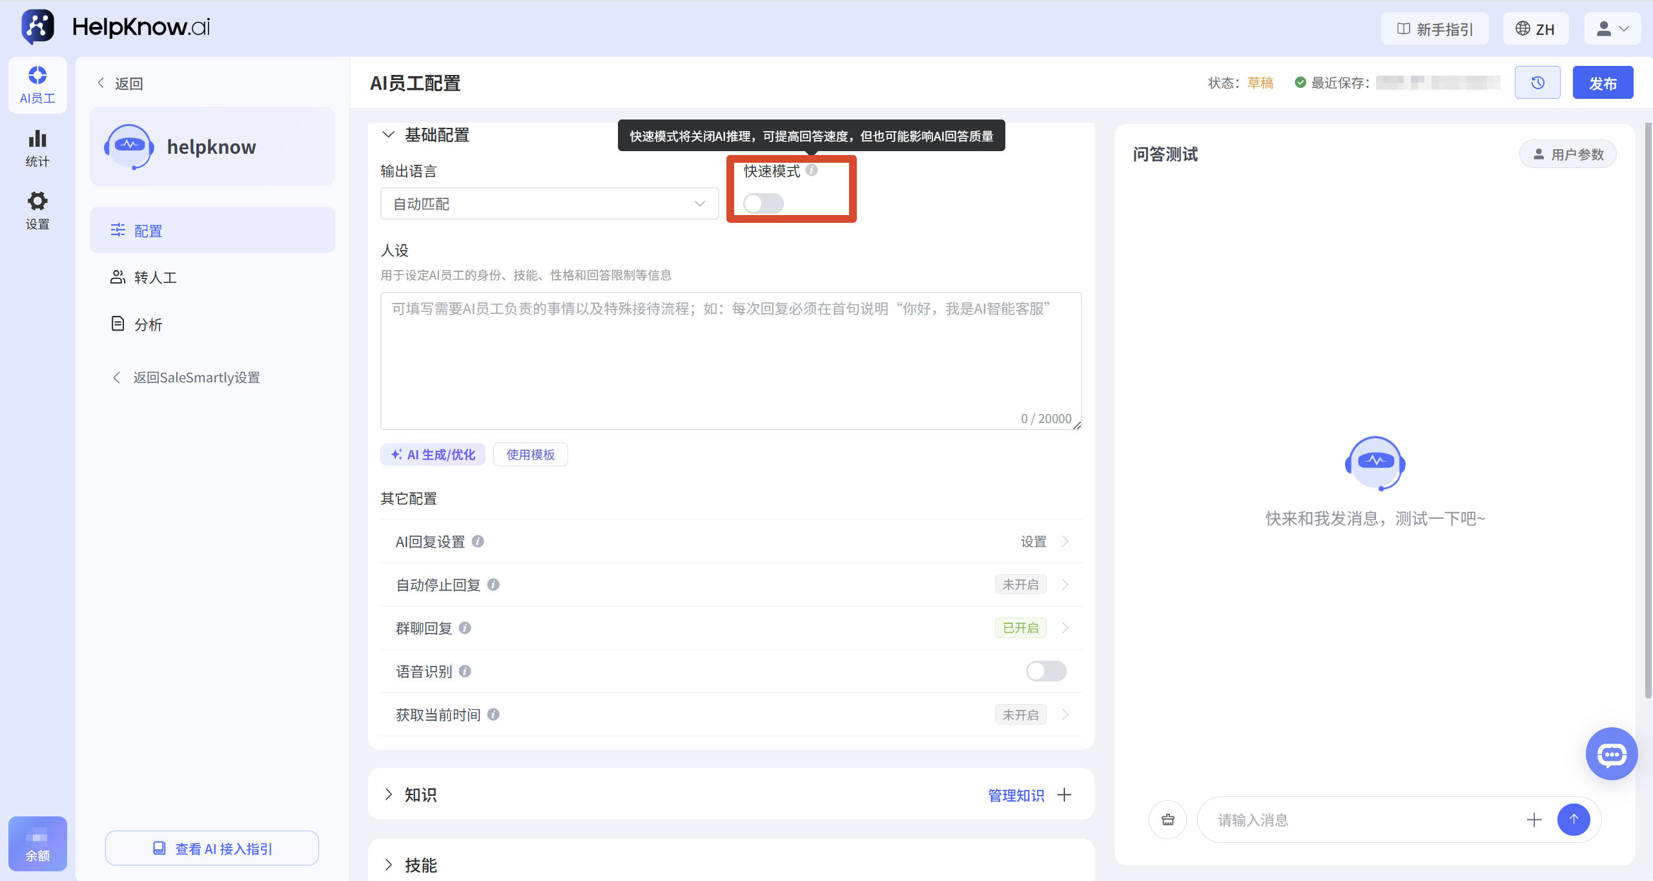
Task: Click the attachment plus icon in message box
Action: [1534, 820]
